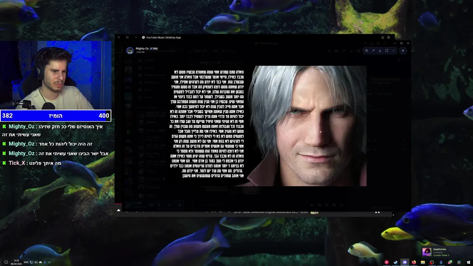Zoom the Discord image preview

[367, 51]
